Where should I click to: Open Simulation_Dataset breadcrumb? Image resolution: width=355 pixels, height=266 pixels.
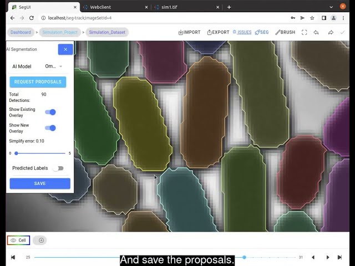tap(107, 32)
